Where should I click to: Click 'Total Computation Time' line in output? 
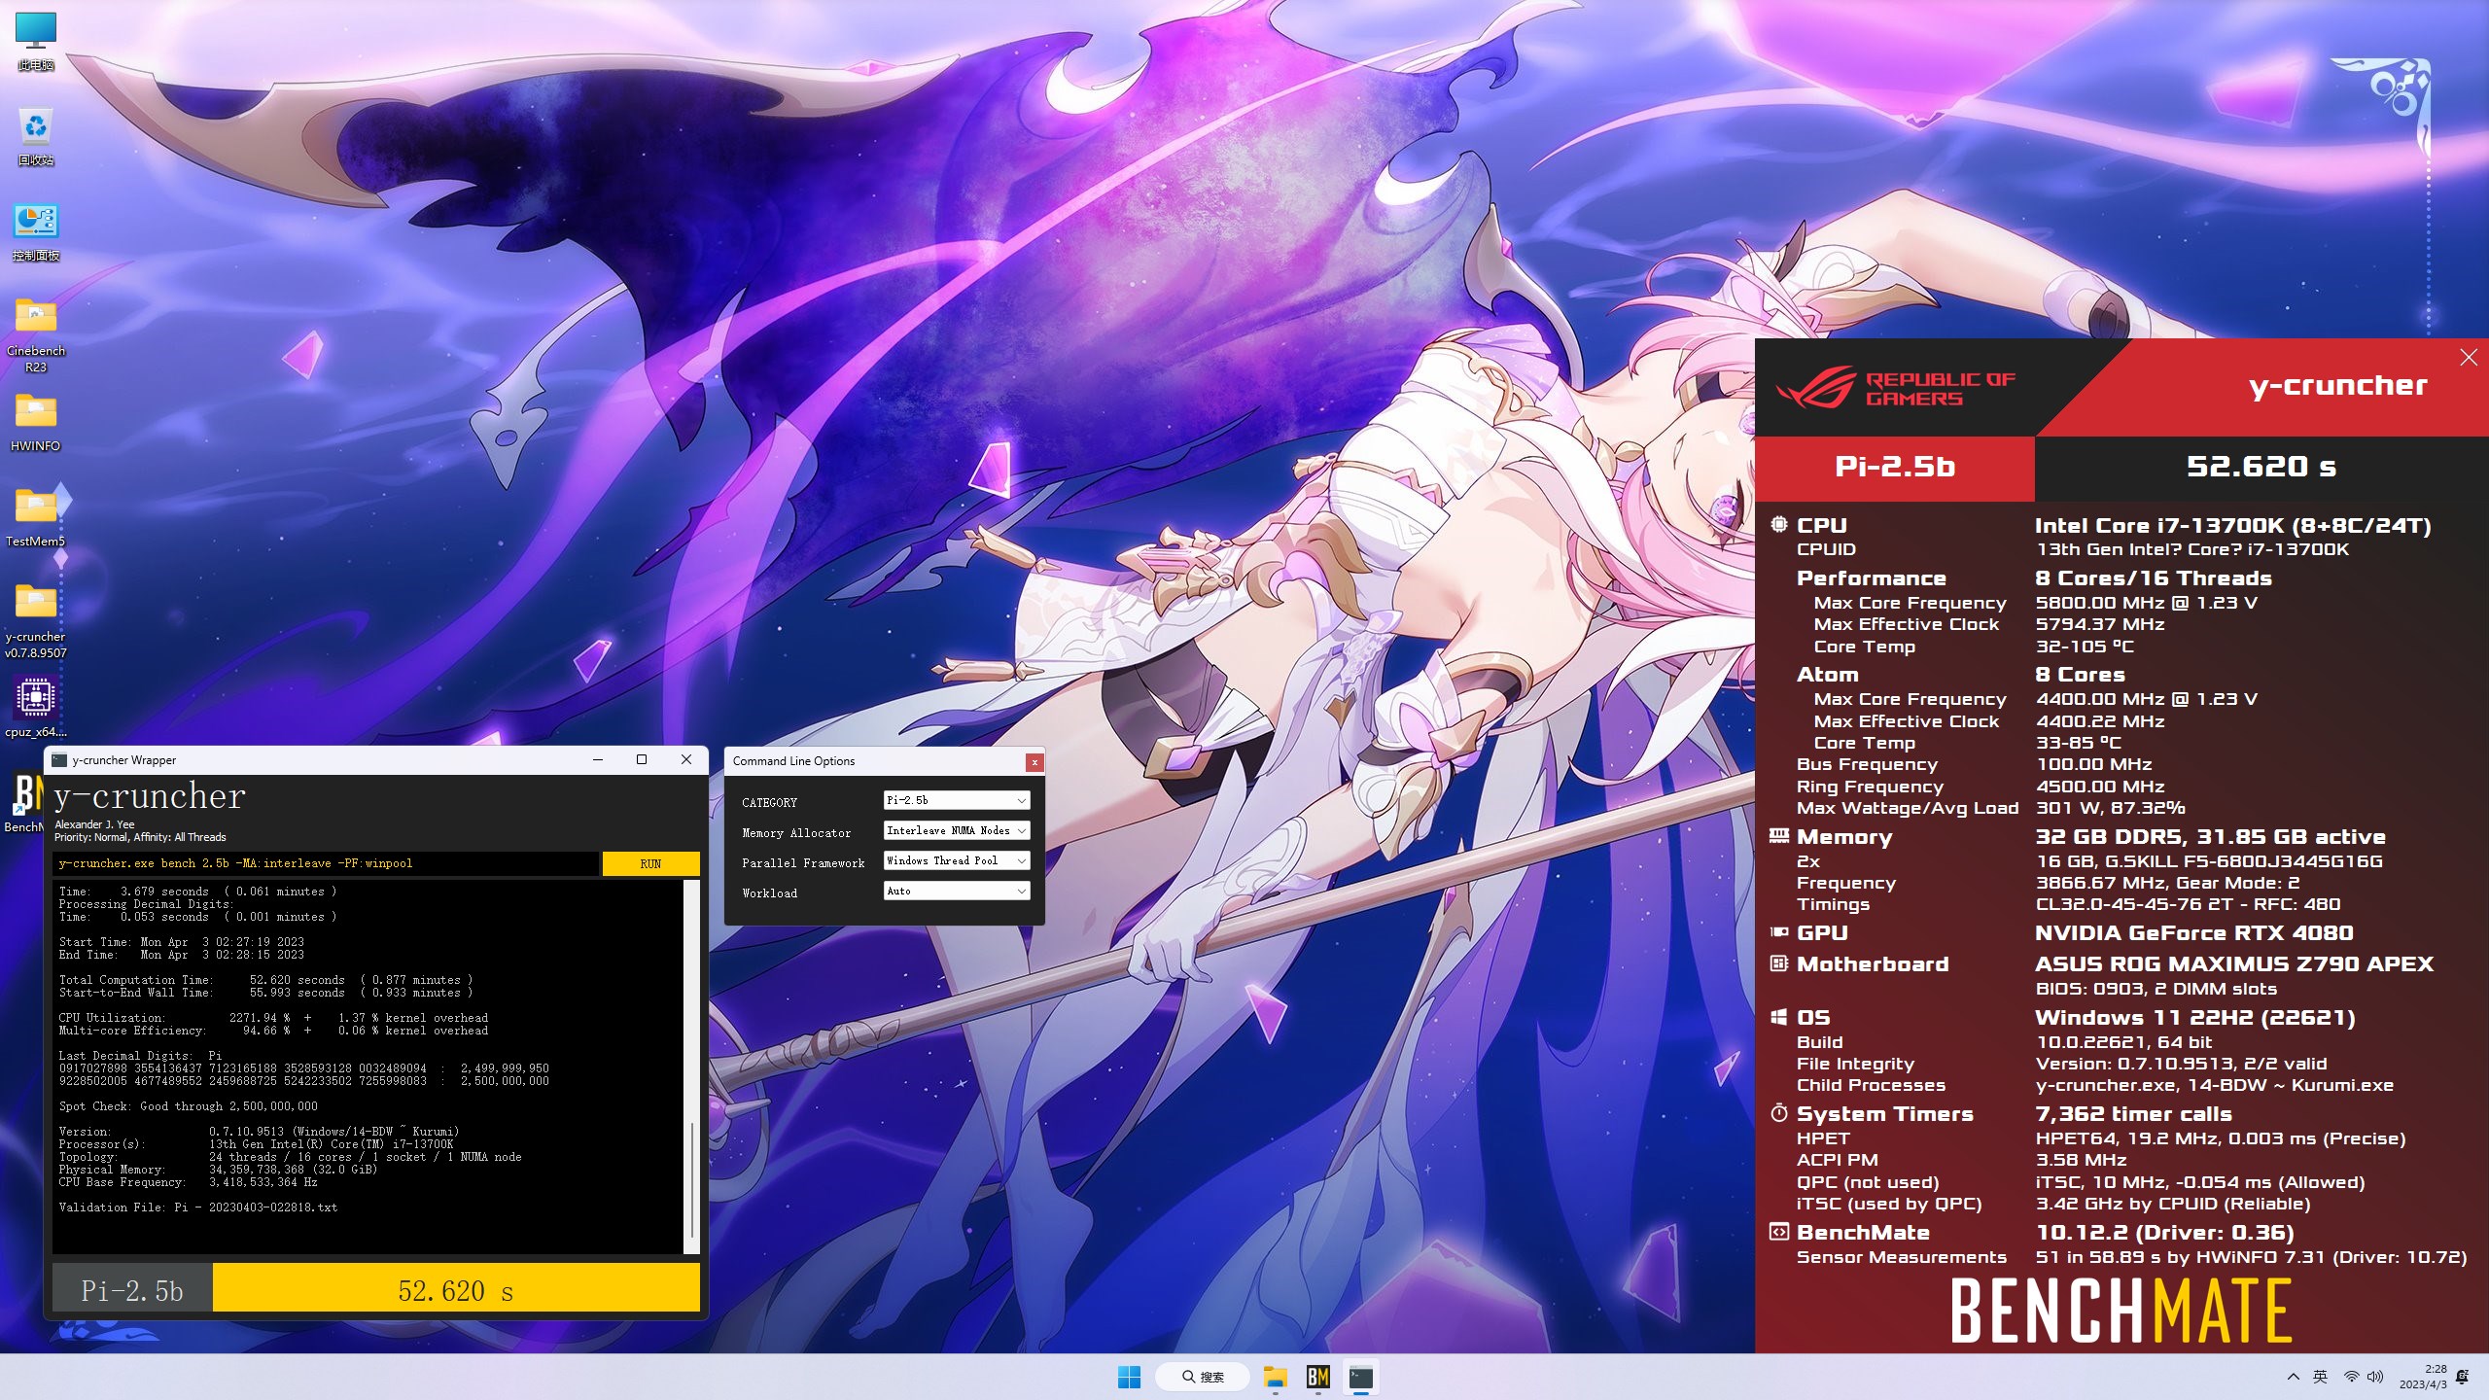click(x=265, y=980)
